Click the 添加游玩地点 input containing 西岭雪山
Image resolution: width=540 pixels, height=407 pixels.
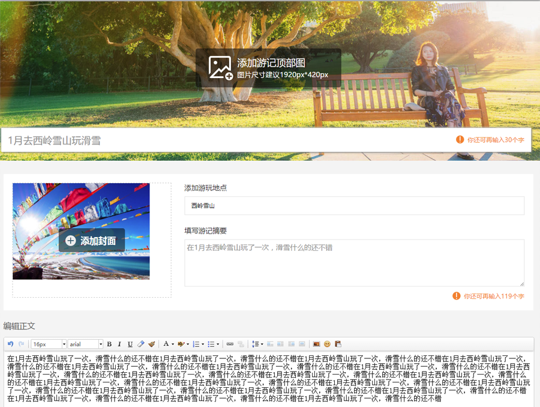(354, 205)
